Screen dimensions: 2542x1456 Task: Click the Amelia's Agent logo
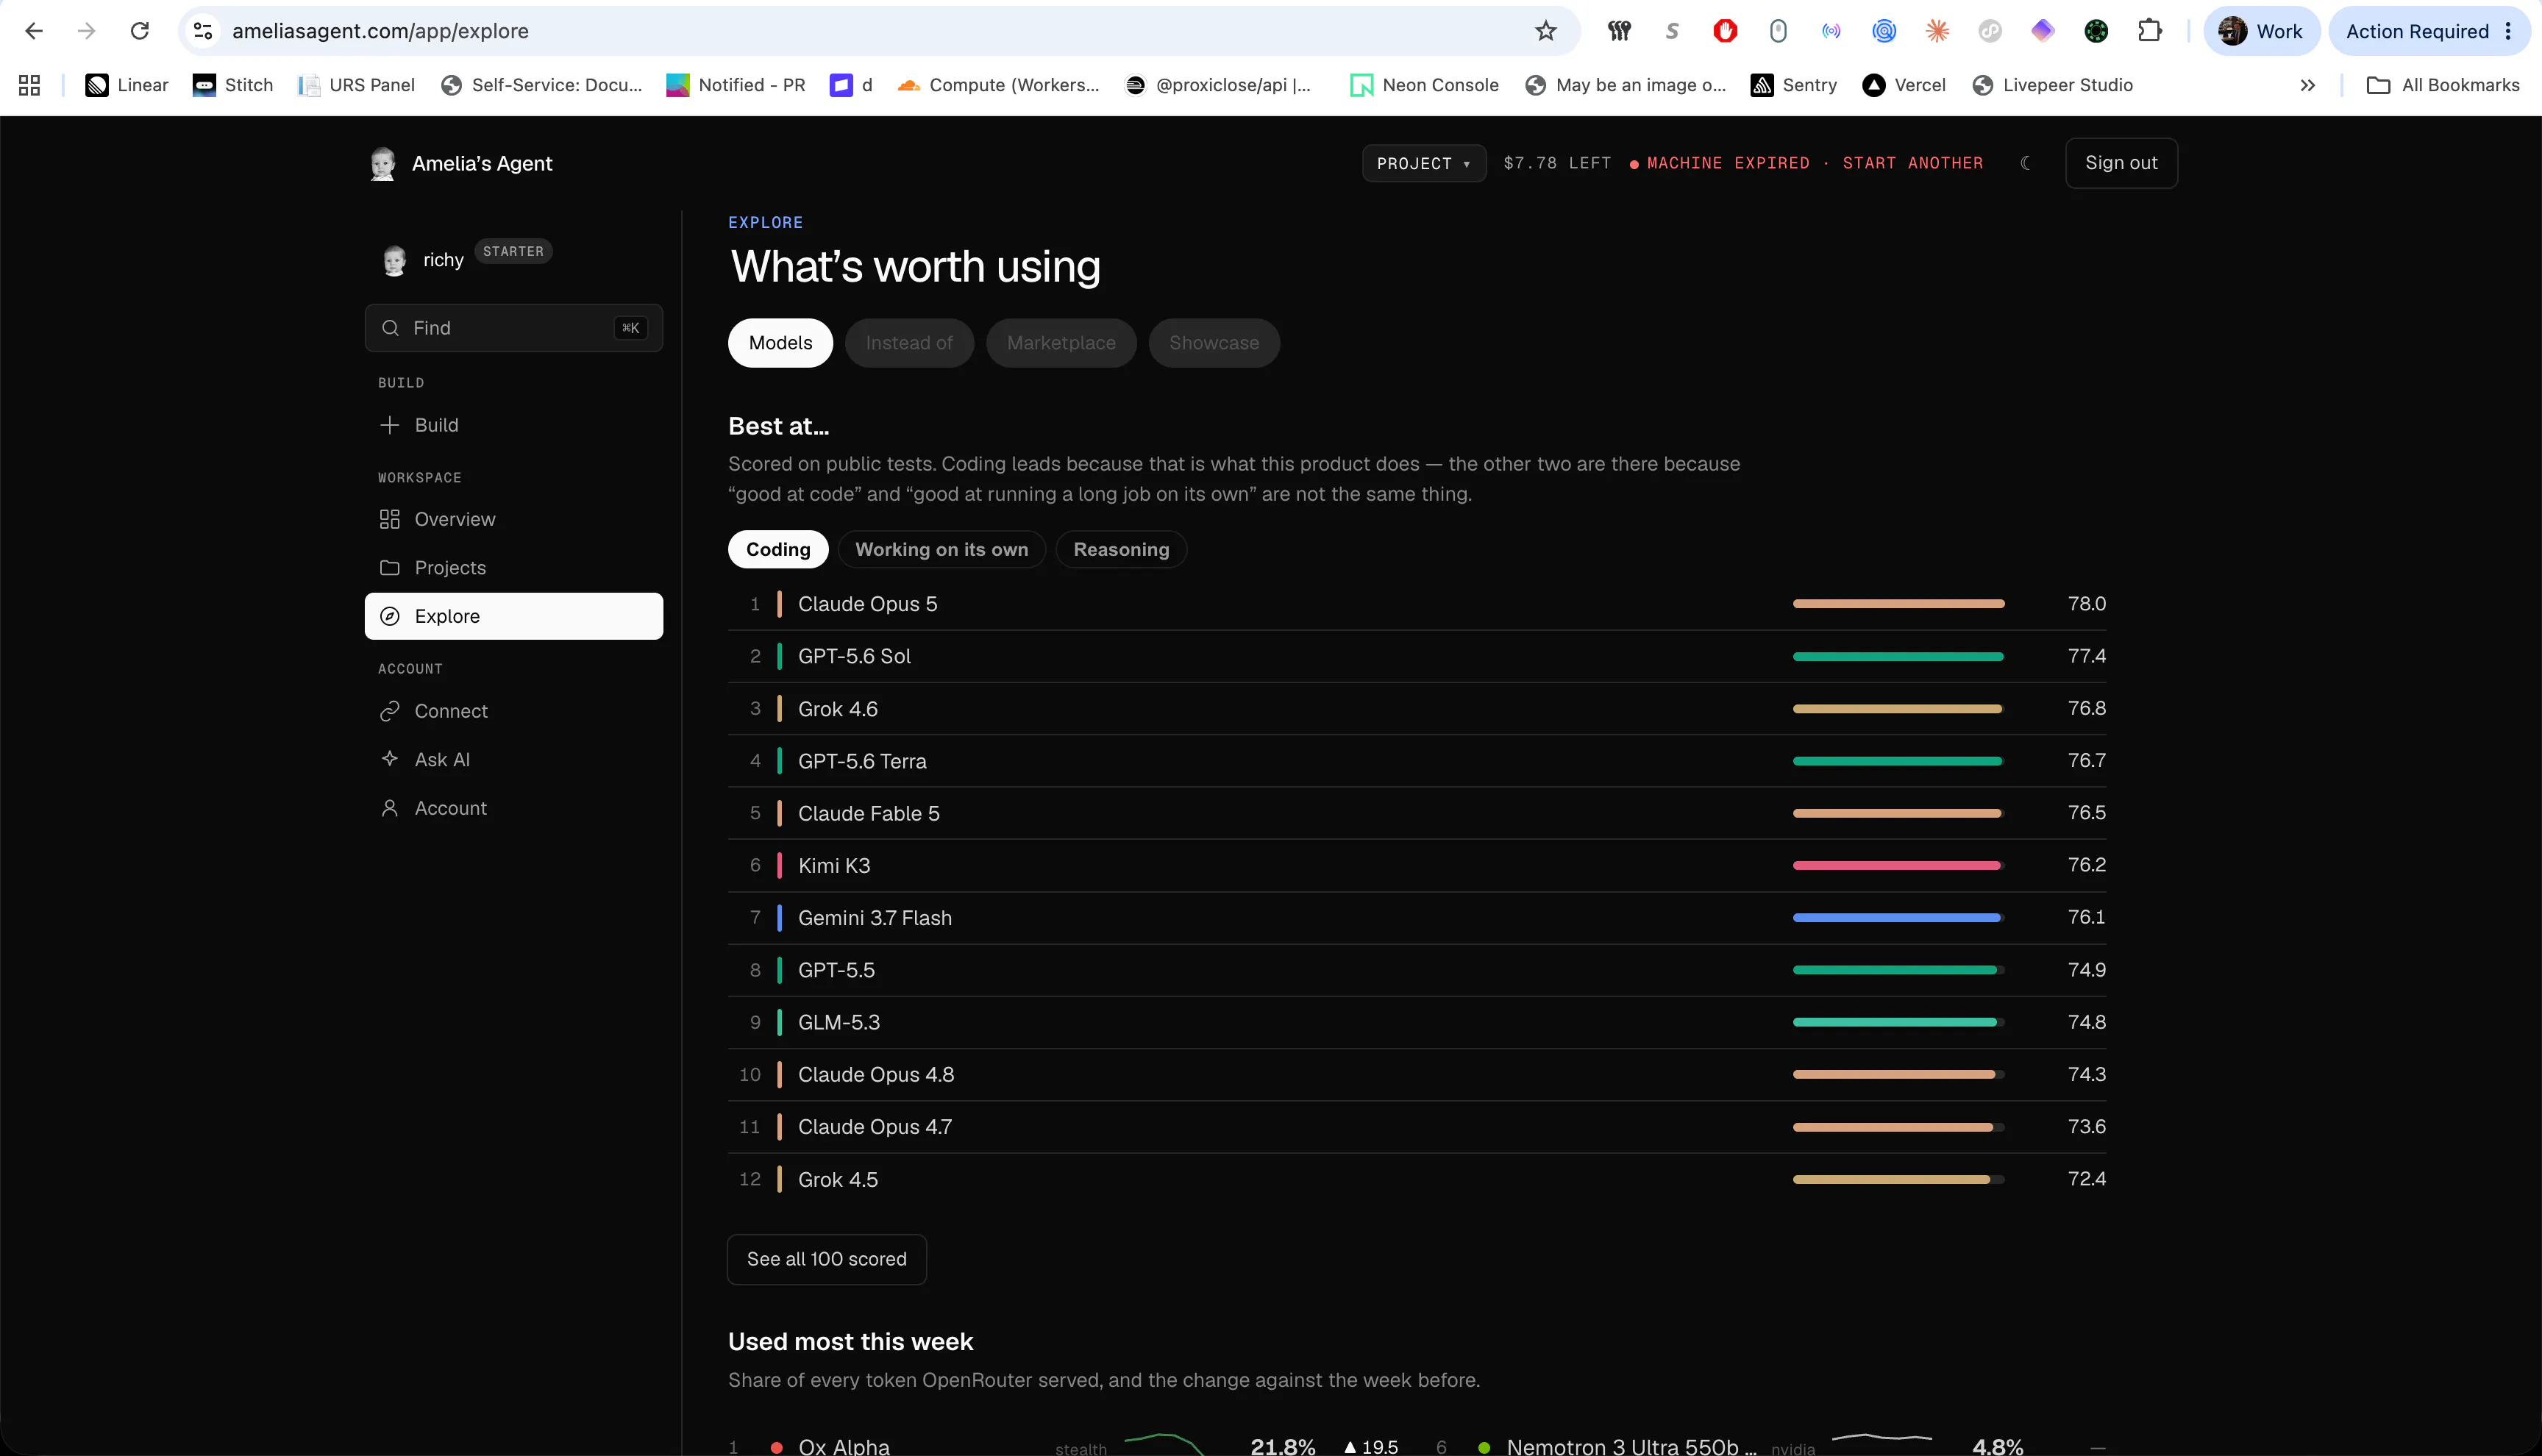tap(382, 163)
